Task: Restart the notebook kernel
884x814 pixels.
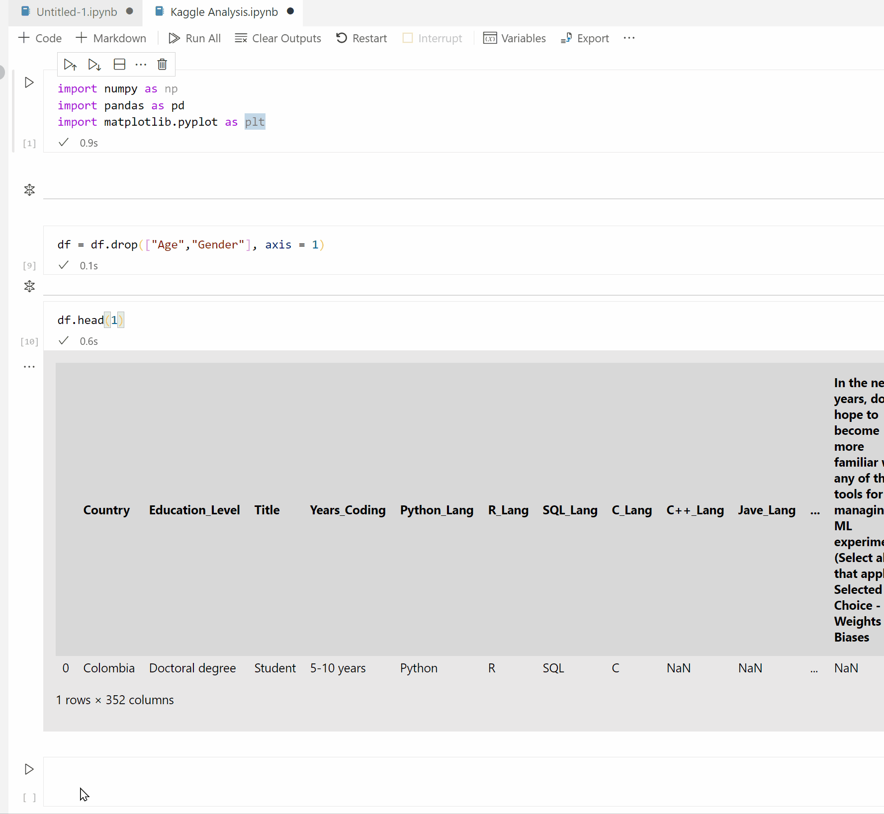Action: [x=361, y=38]
